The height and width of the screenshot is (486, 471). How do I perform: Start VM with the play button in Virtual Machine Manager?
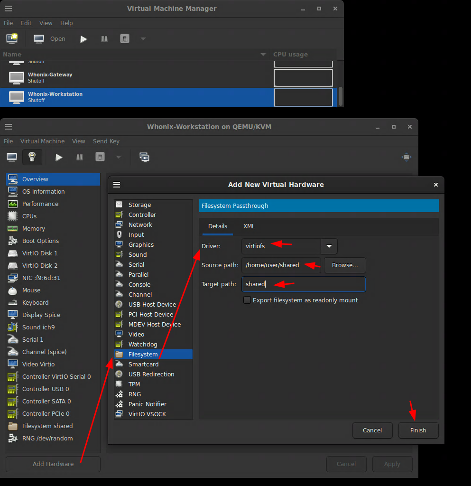point(83,39)
